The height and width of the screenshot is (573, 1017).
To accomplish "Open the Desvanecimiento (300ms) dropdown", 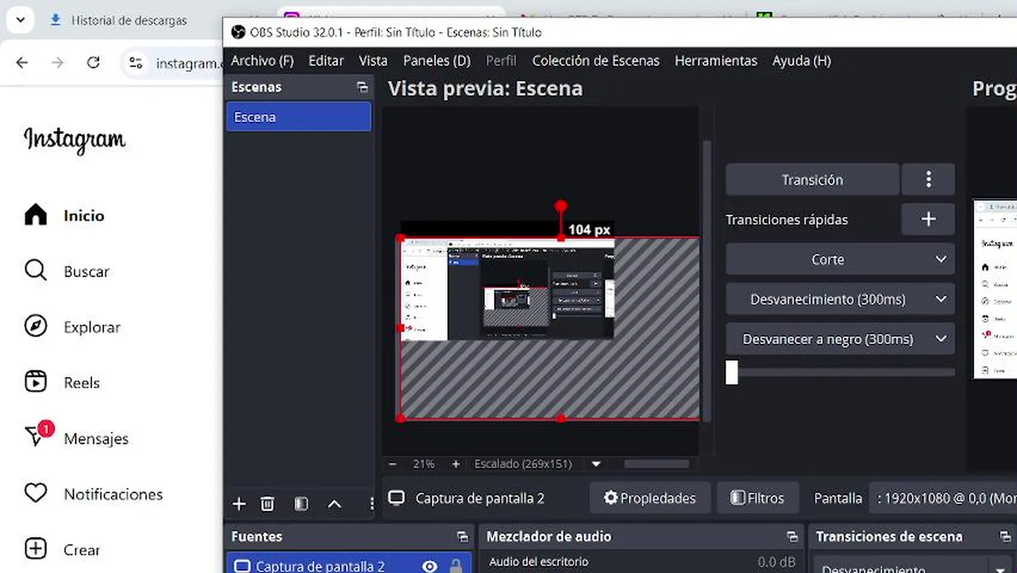I will coord(840,299).
